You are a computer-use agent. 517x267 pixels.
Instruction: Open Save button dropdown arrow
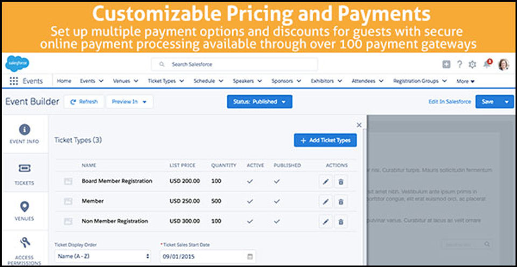tap(507, 102)
